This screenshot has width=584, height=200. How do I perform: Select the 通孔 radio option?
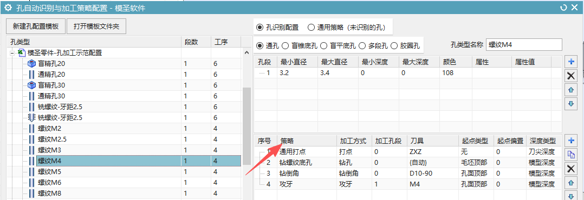pos(259,45)
